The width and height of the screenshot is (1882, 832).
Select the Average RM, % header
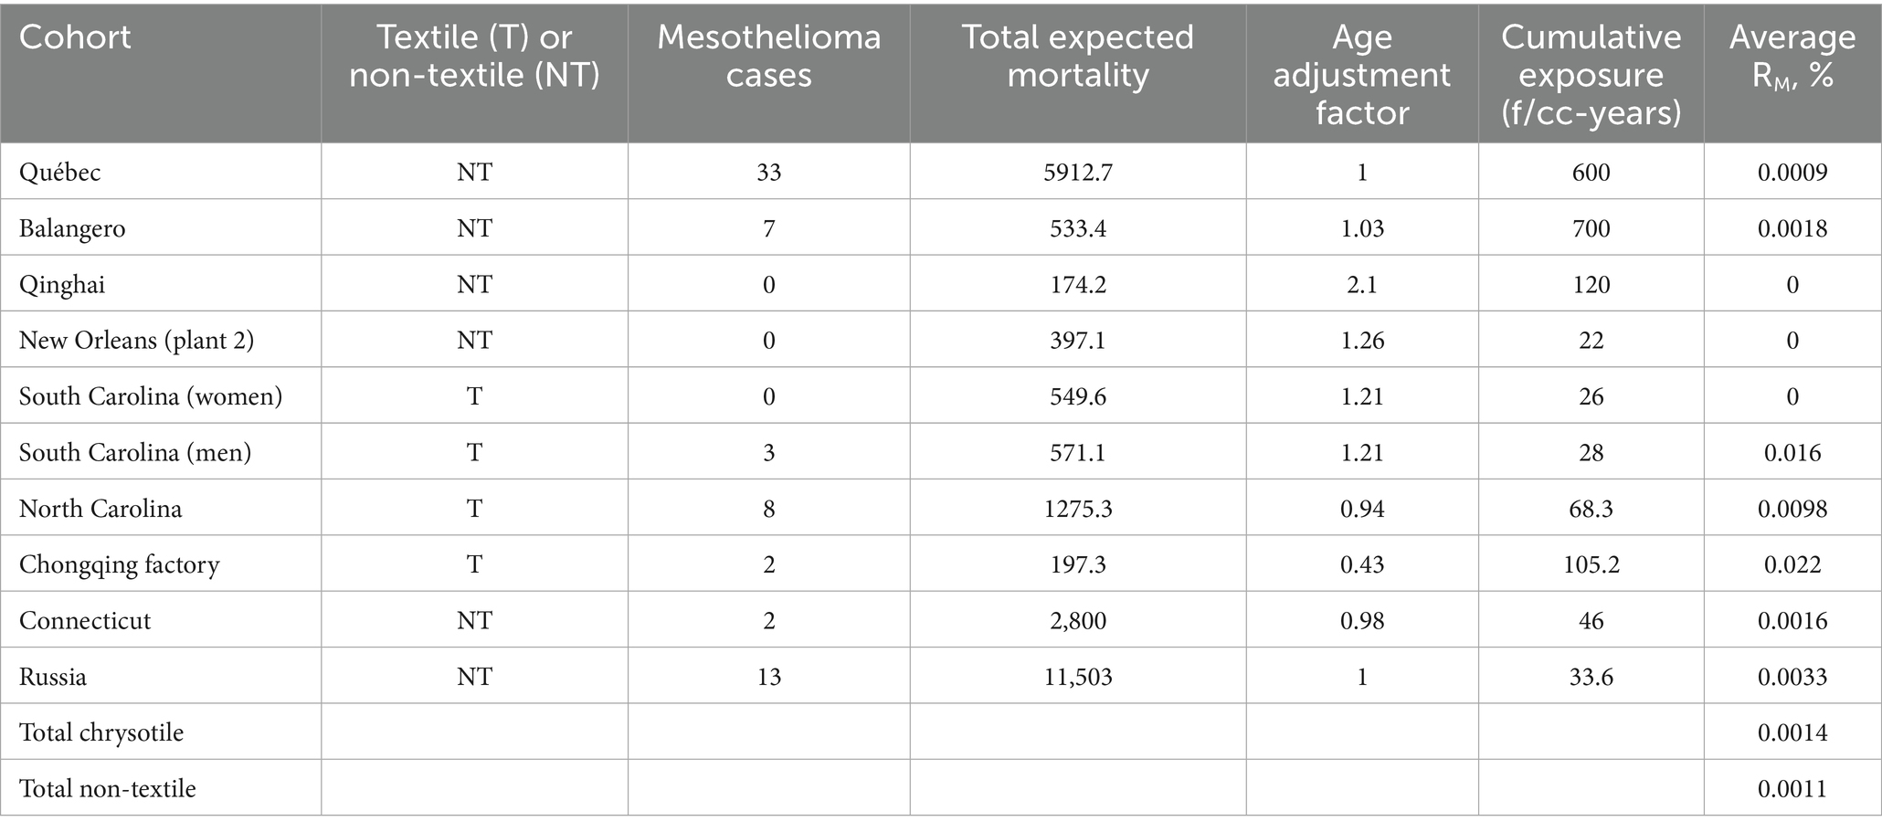(x=1792, y=56)
